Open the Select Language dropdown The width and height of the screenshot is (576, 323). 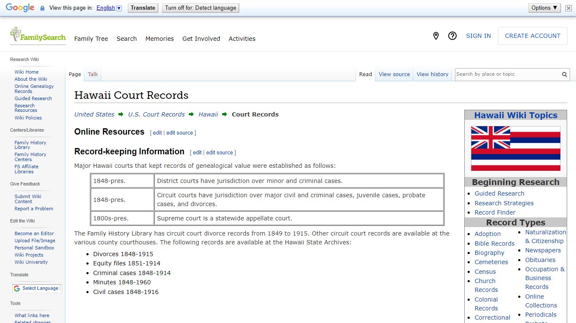(37, 289)
